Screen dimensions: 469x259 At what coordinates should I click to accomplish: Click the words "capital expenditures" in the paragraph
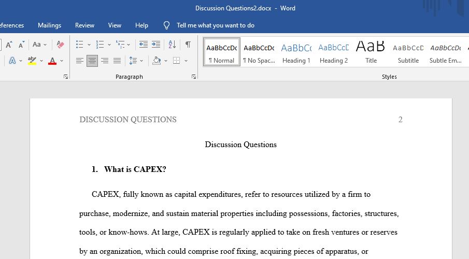(208, 194)
